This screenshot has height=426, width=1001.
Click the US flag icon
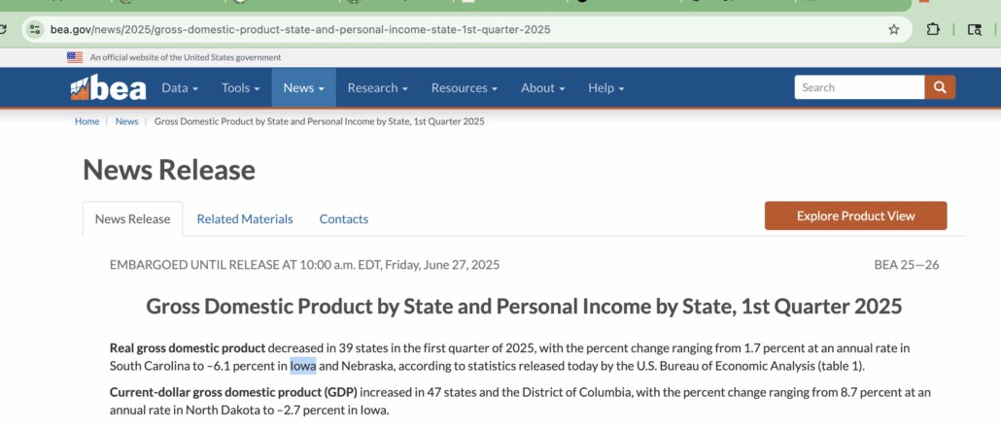pos(75,57)
